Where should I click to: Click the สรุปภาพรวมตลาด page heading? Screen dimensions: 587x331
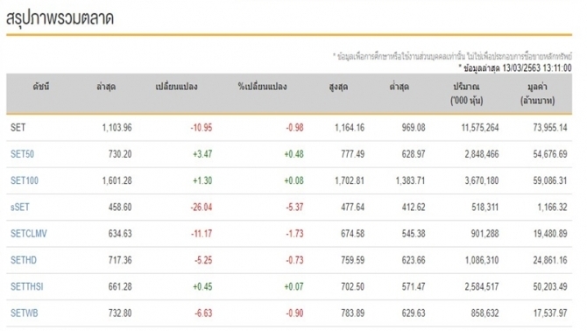pyautogui.click(x=60, y=18)
